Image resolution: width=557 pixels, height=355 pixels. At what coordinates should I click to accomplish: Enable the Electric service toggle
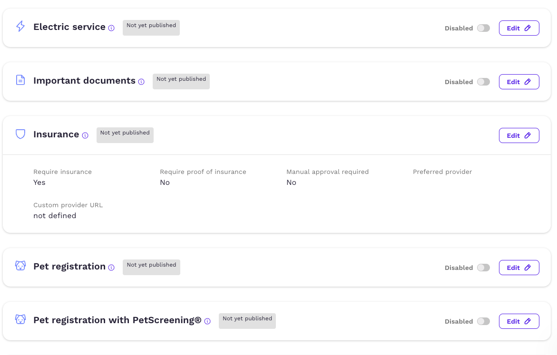point(483,28)
